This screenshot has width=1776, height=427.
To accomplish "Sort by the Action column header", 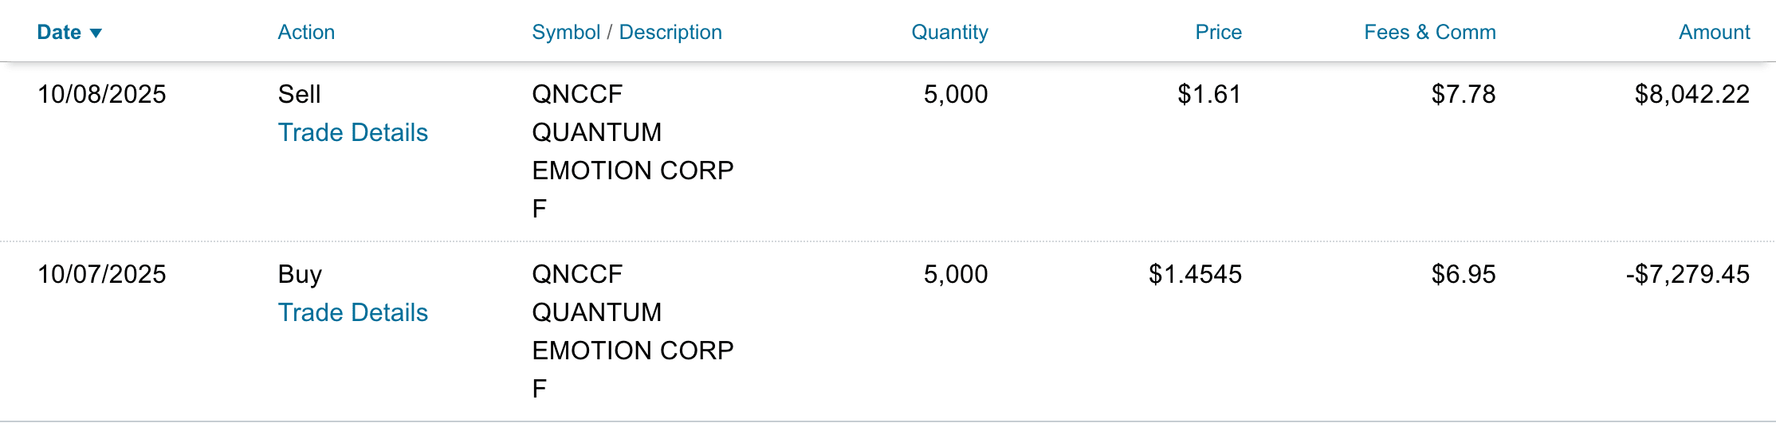I will (306, 33).
